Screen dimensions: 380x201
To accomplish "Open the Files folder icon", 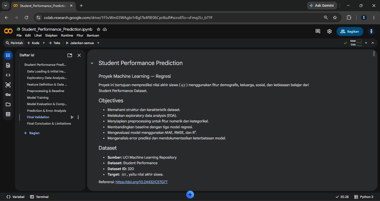I will coord(8,104).
